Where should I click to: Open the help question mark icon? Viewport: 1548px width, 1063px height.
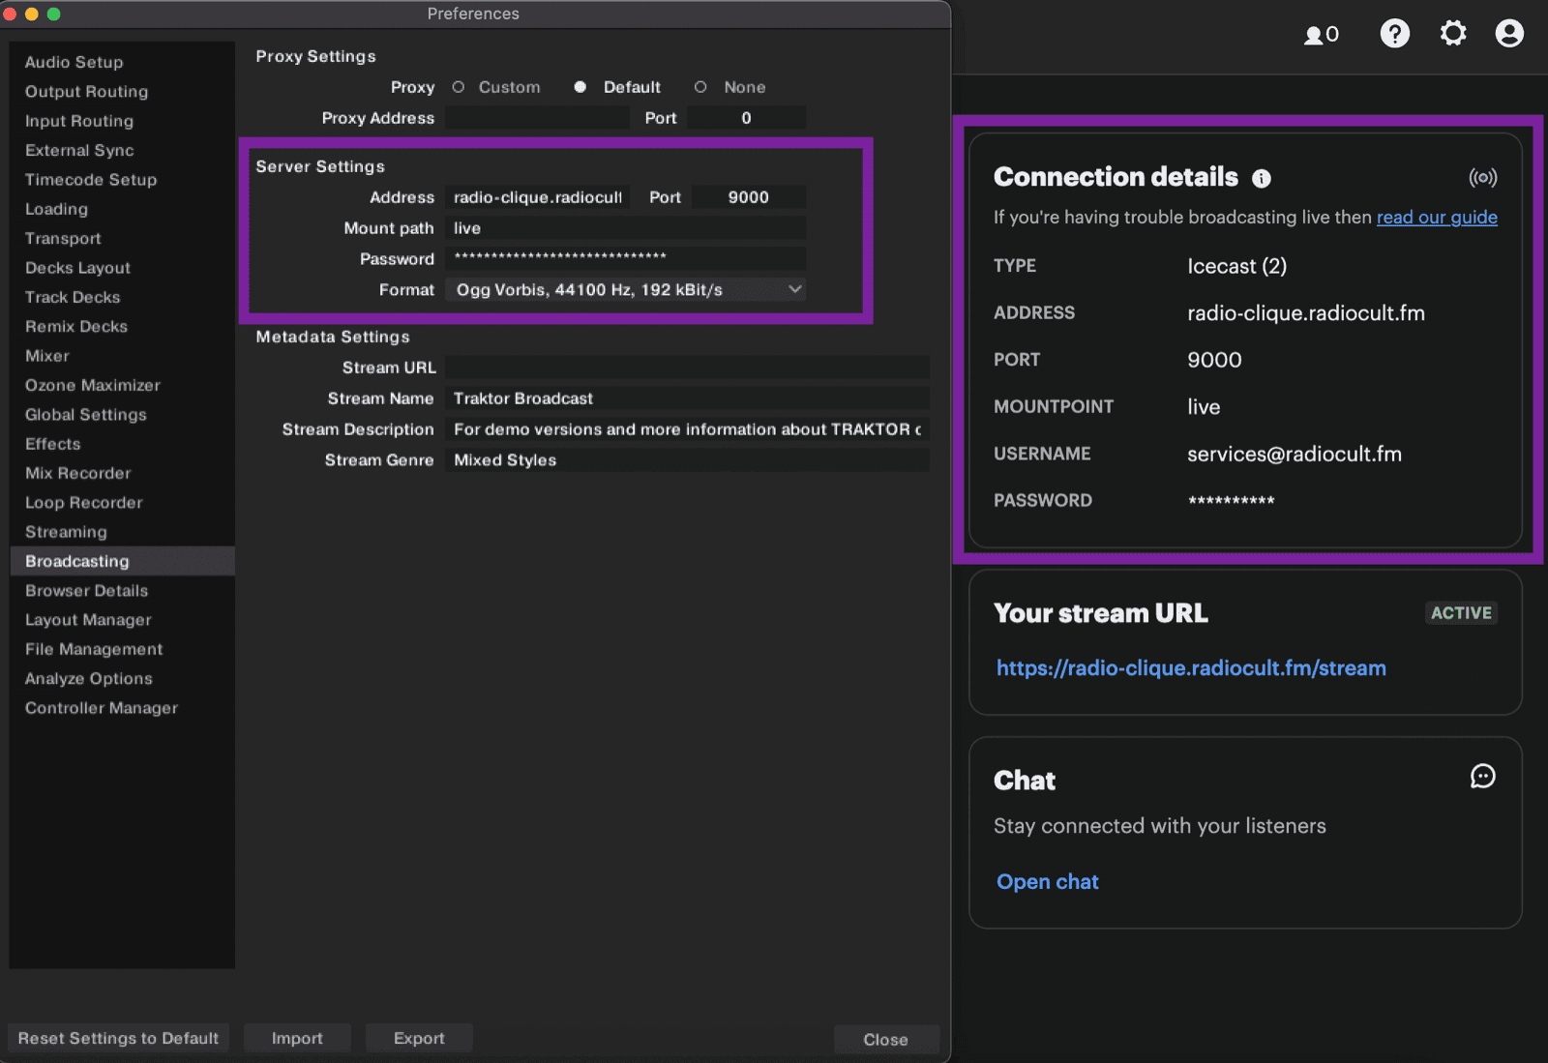coord(1394,34)
